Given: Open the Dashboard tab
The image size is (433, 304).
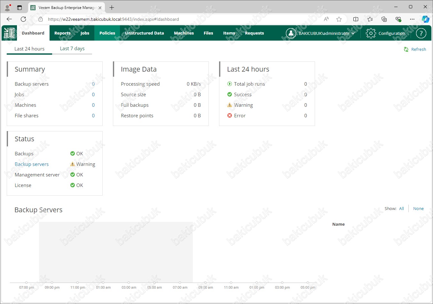Looking at the screenshot, I should (x=33, y=33).
